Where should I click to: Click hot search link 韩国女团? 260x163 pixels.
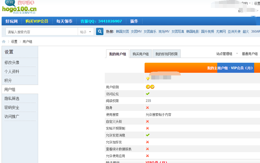click(x=122, y=31)
